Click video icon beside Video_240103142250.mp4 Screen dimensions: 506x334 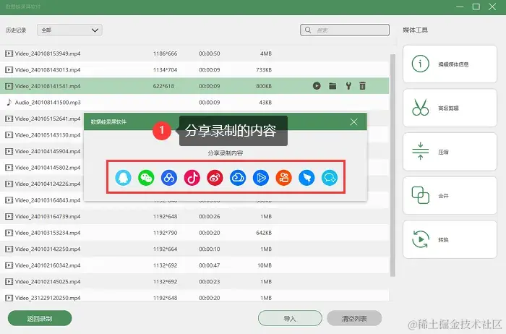click(x=9, y=249)
